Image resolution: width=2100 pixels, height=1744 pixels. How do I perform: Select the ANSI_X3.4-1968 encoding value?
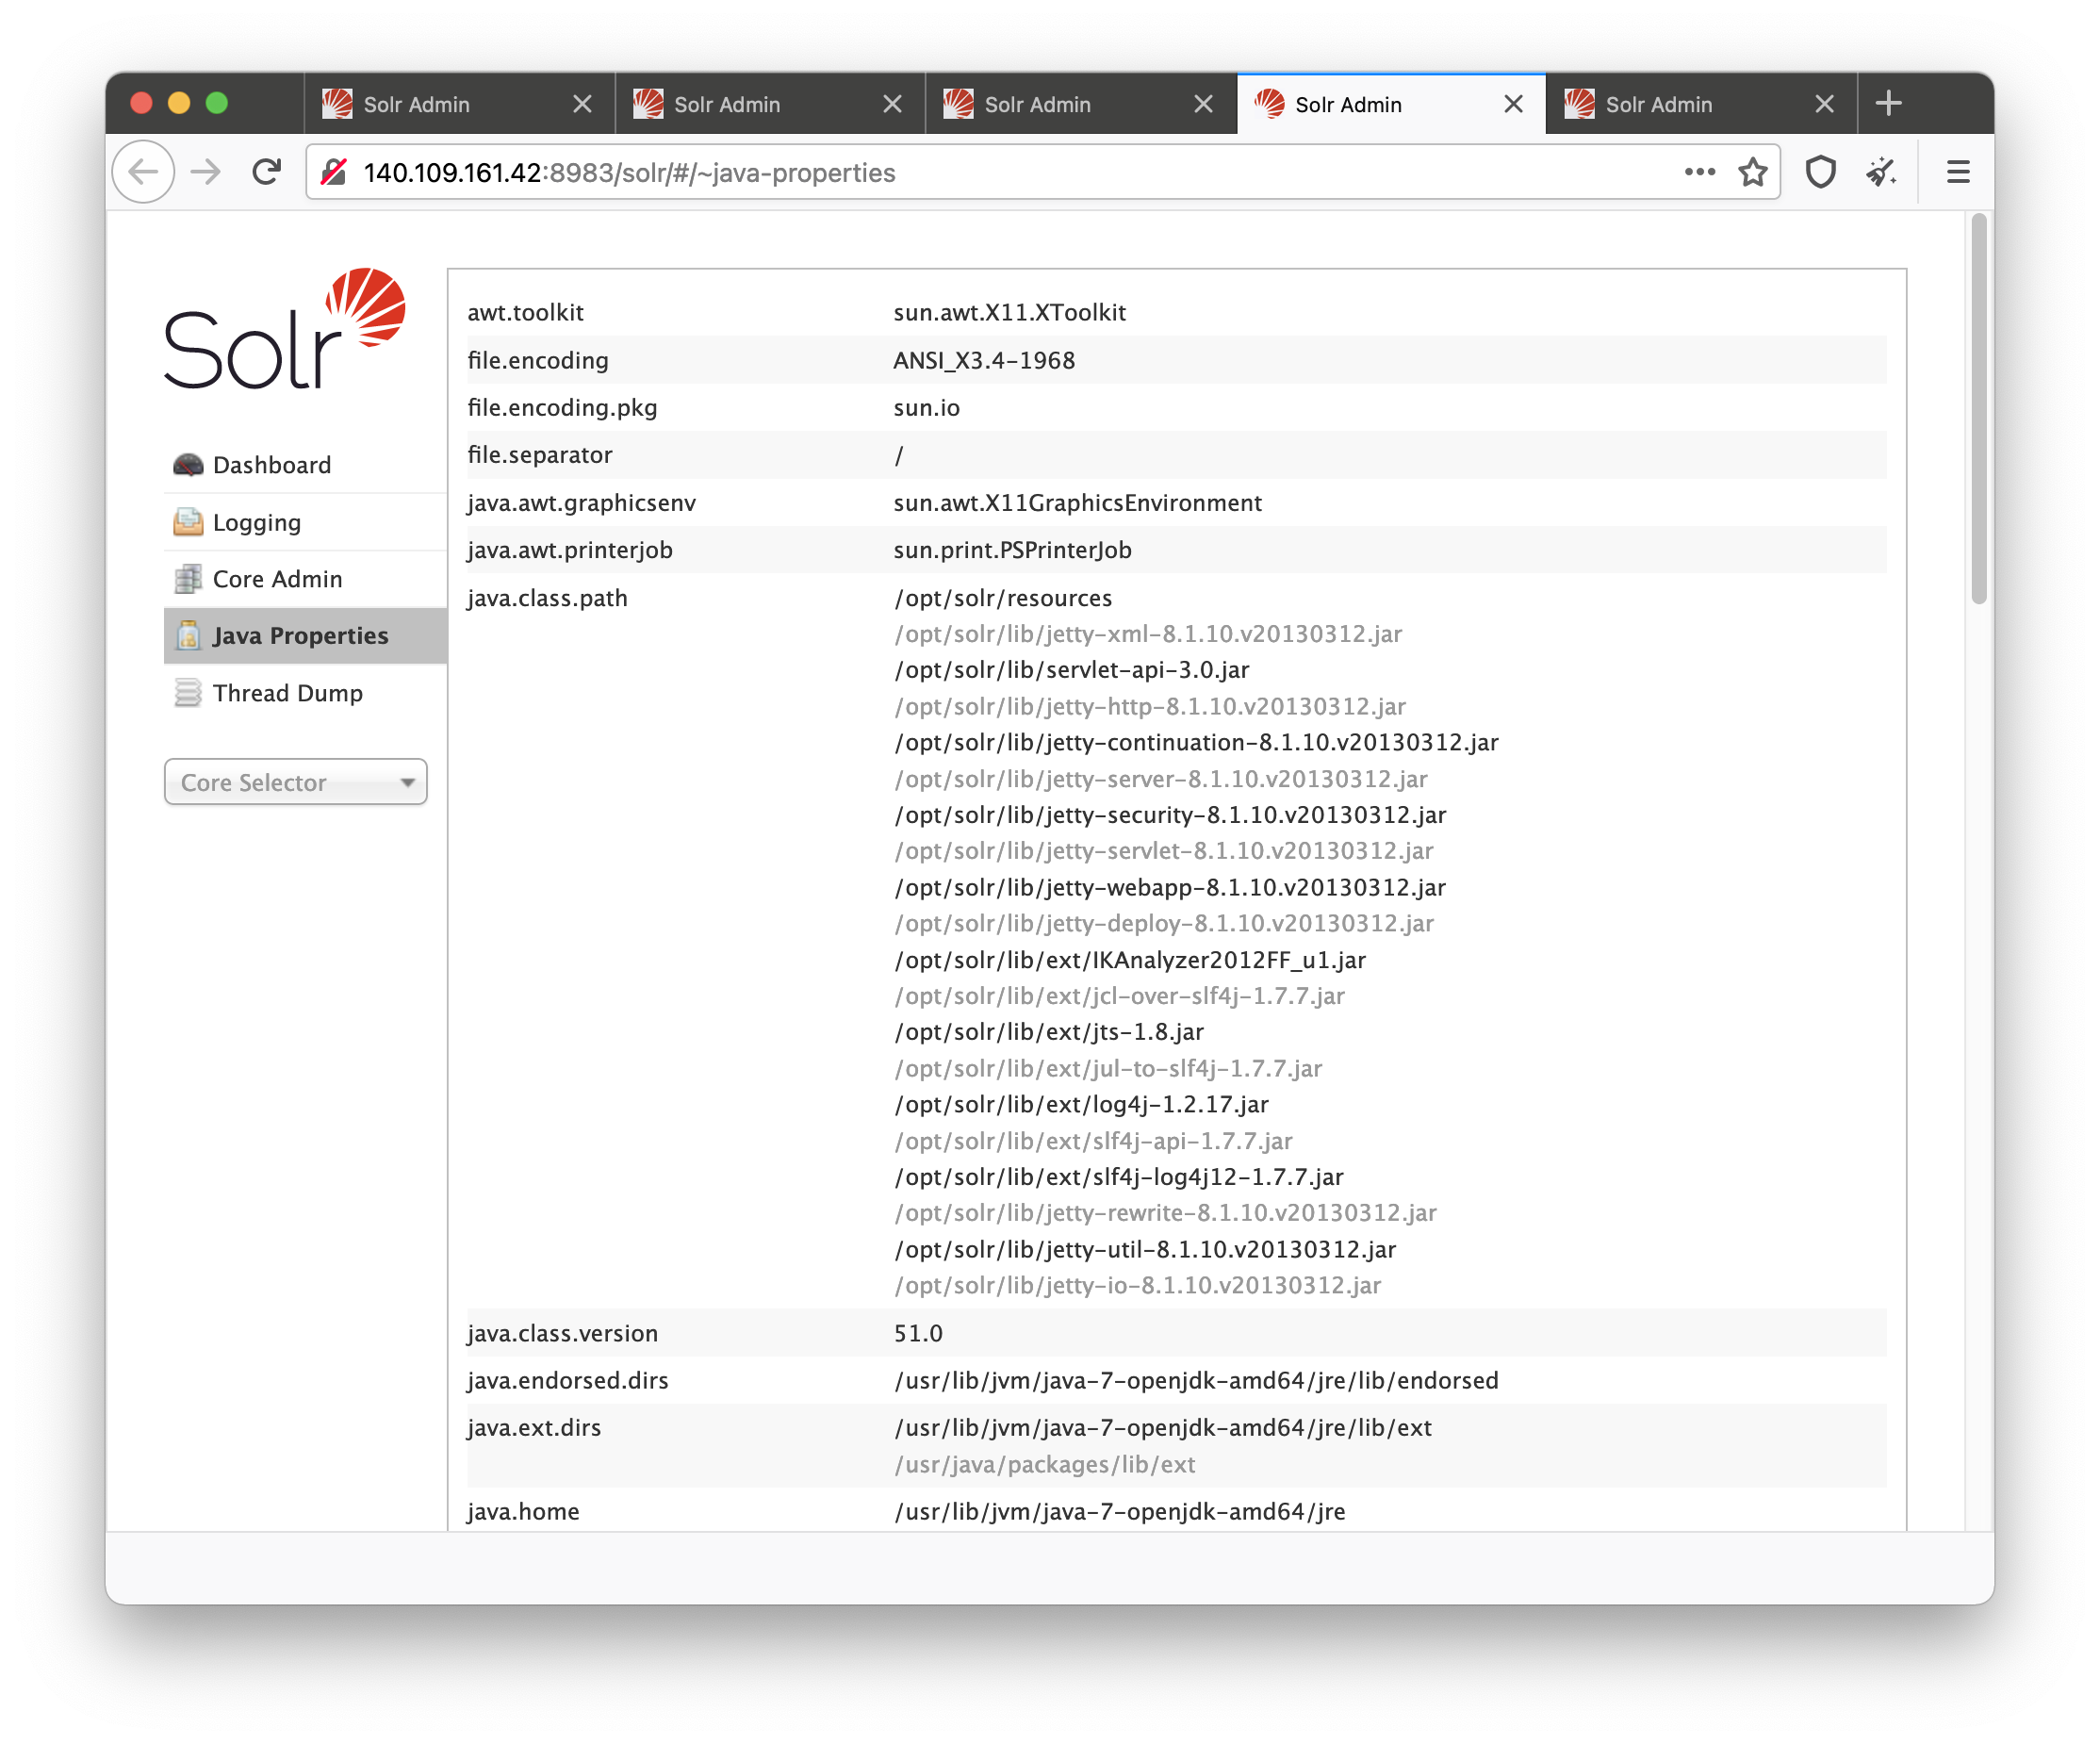[x=984, y=360]
